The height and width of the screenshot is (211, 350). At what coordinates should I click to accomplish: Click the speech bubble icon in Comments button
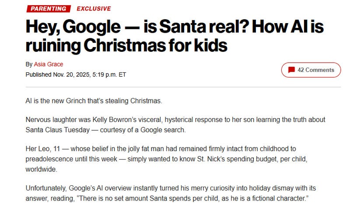(291, 70)
